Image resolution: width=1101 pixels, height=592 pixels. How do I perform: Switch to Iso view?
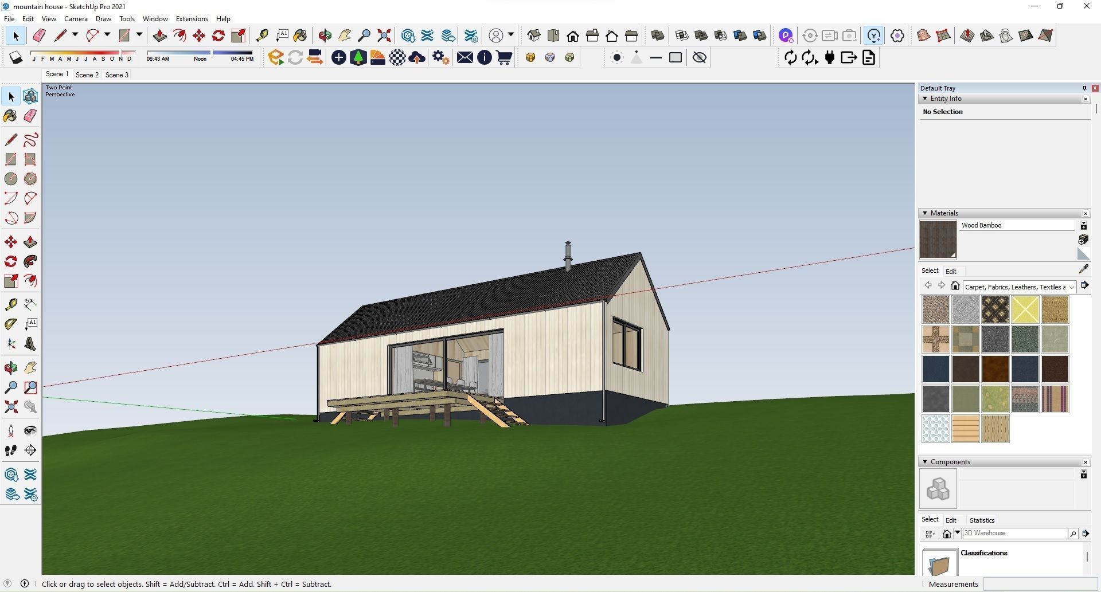pos(534,36)
